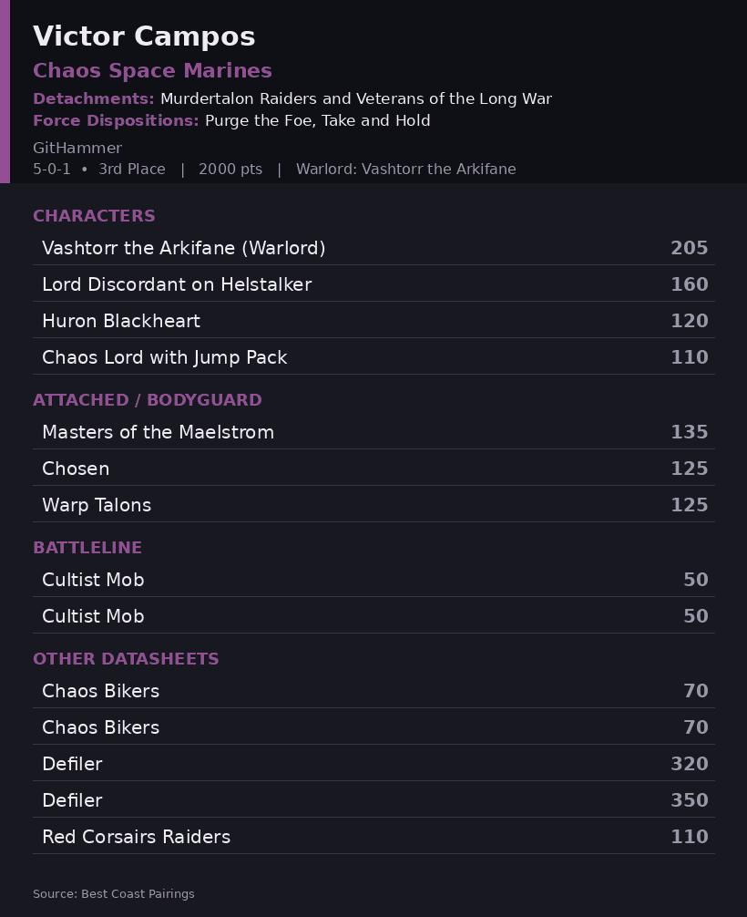Click the Warp Talons row

coord(373,505)
